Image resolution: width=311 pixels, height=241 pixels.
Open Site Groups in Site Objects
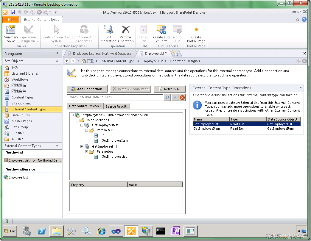click(21, 127)
